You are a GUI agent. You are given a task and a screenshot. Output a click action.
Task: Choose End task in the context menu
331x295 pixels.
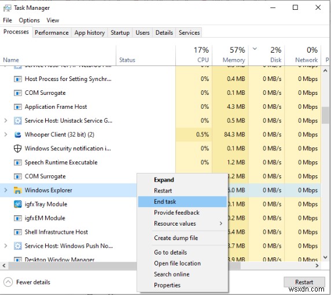[183, 202]
